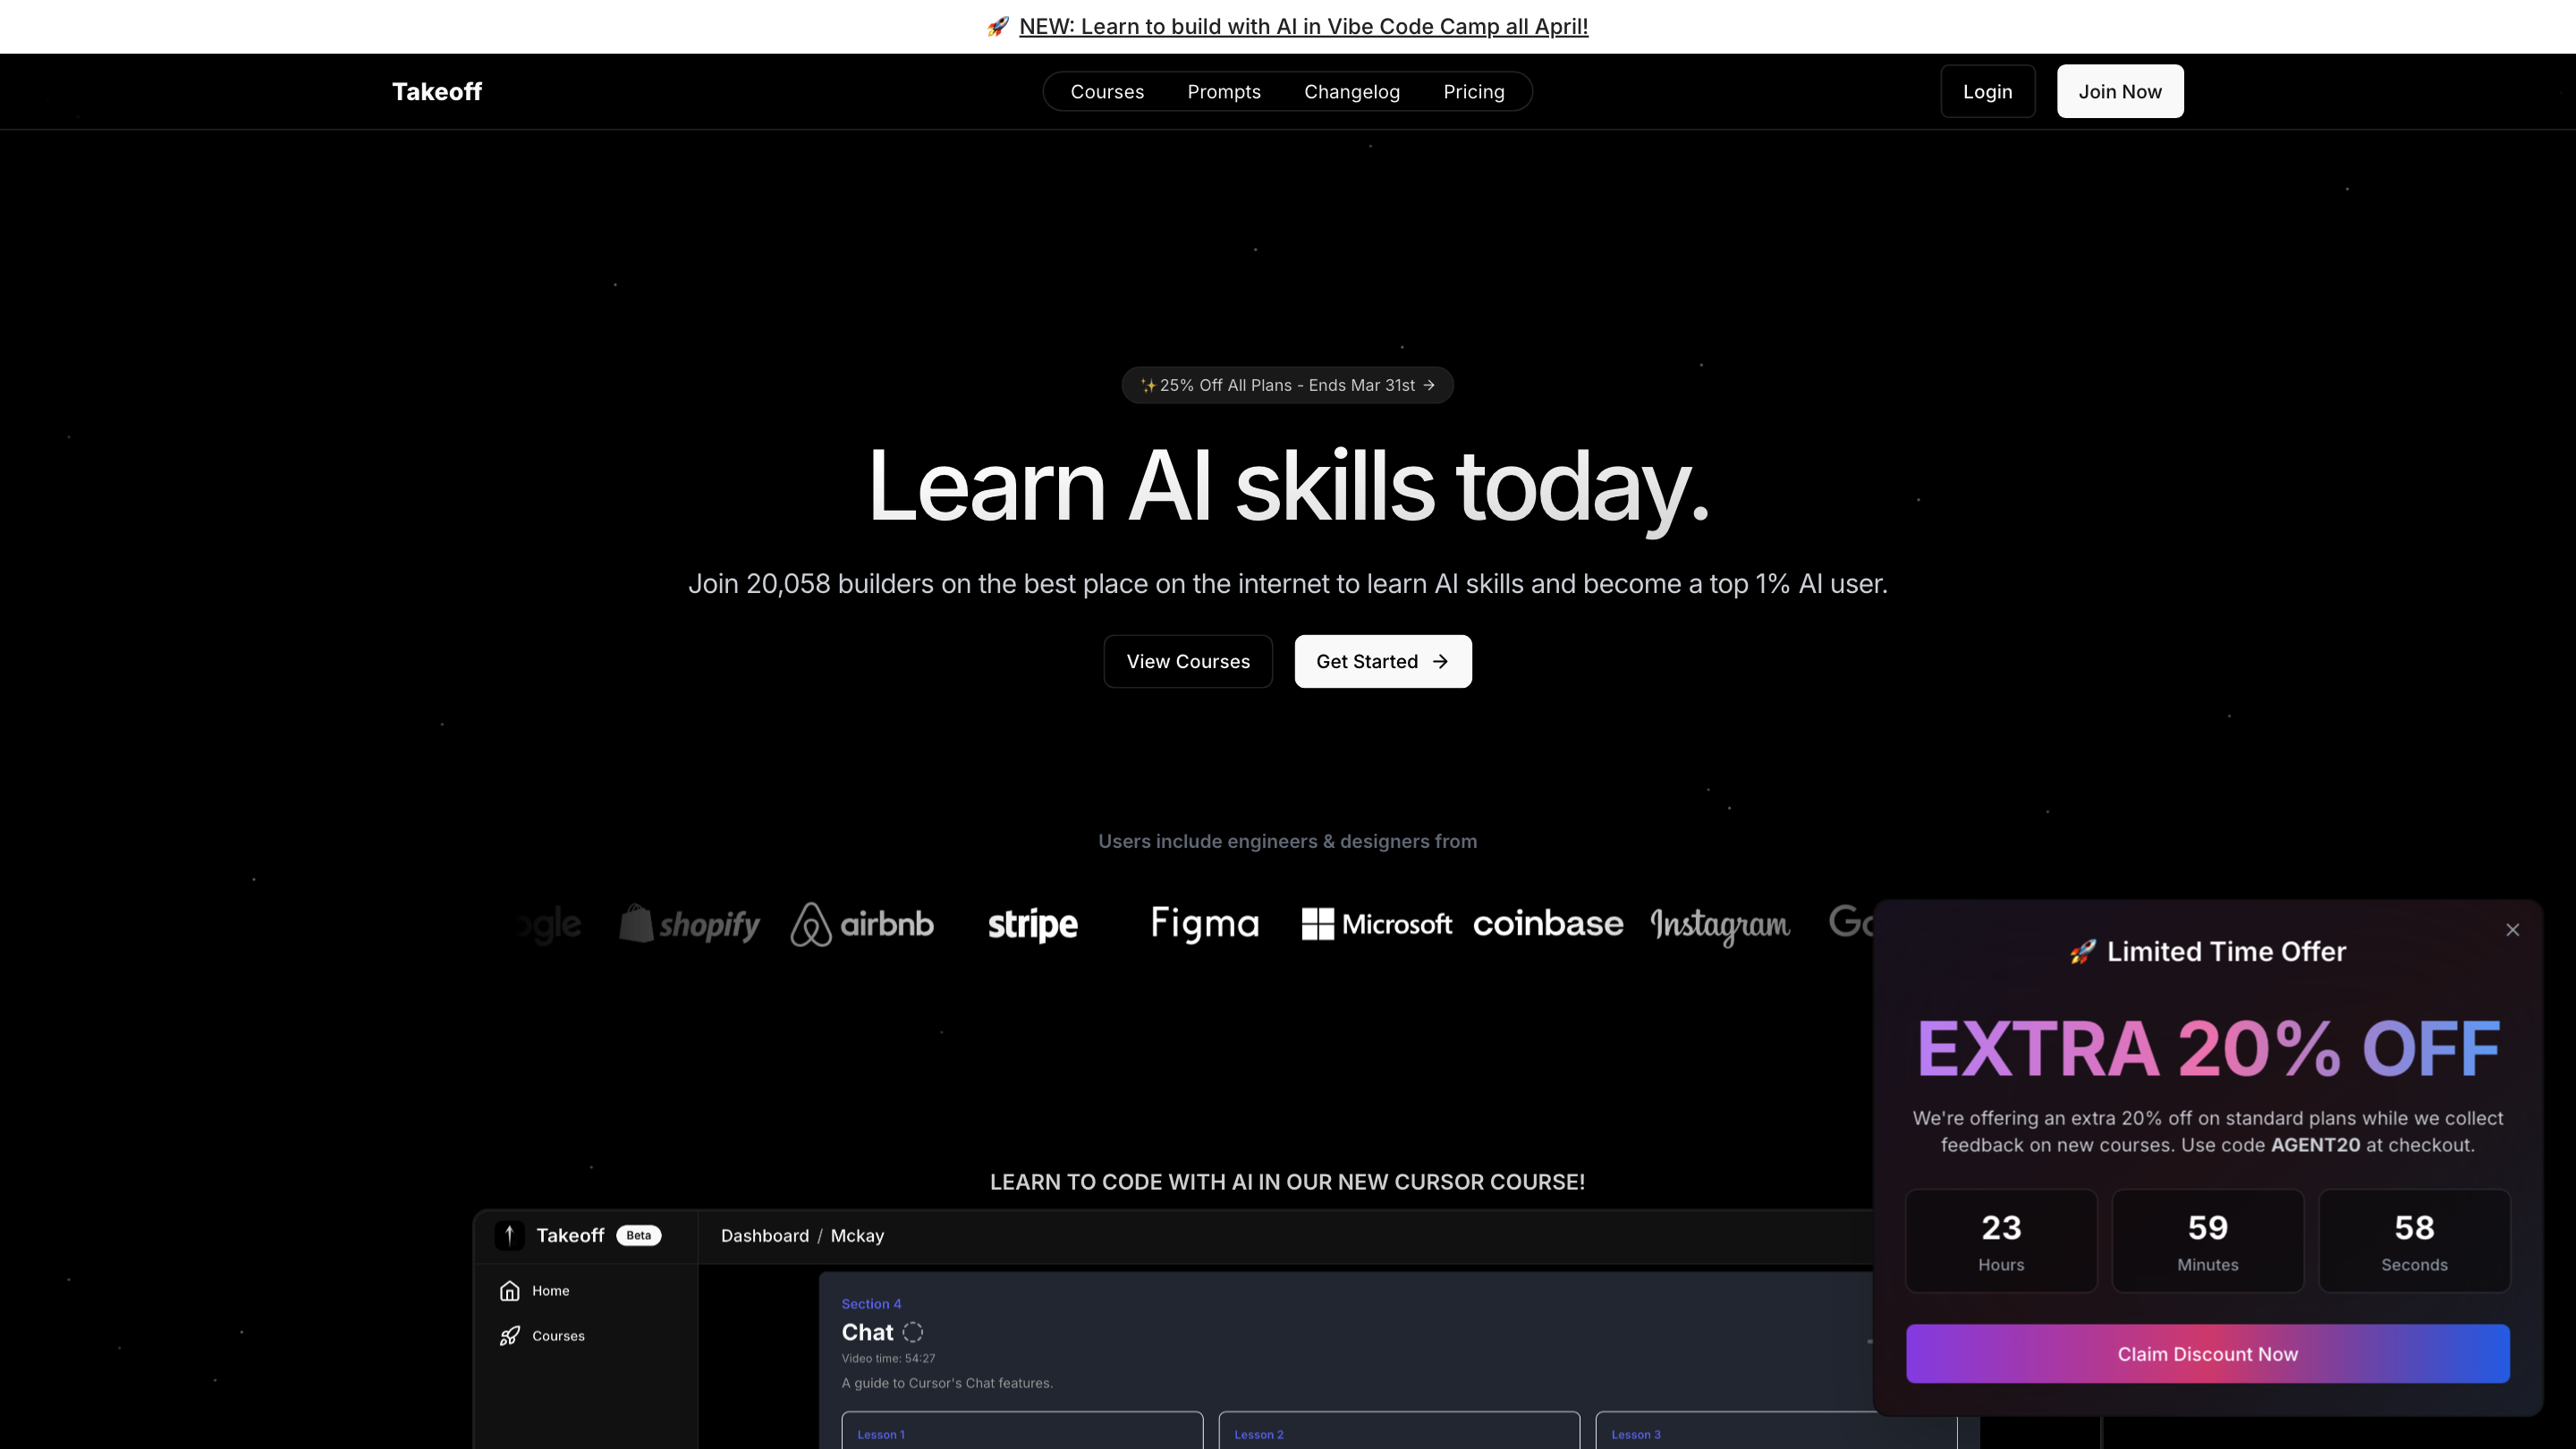The width and height of the screenshot is (2576, 1449).
Task: Click Claim Discount Now button
Action: click(2207, 1353)
